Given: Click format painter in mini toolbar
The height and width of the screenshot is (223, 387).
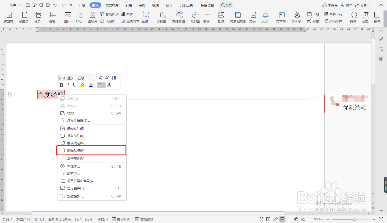Looking at the screenshot, I should pos(109,85).
